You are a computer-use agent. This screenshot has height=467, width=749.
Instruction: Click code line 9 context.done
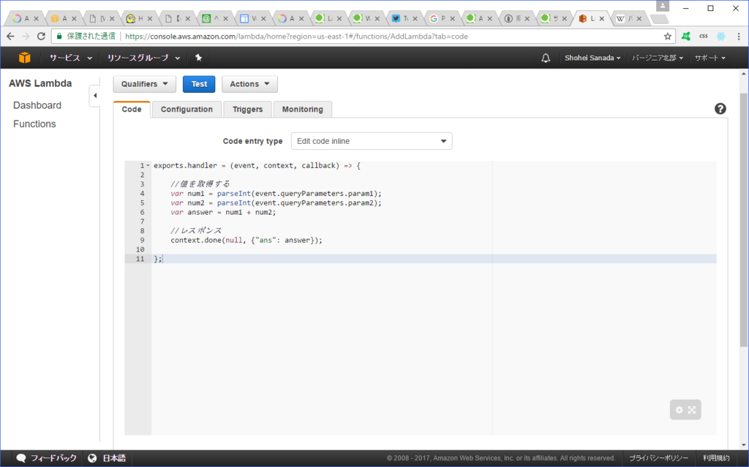pyautogui.click(x=246, y=240)
